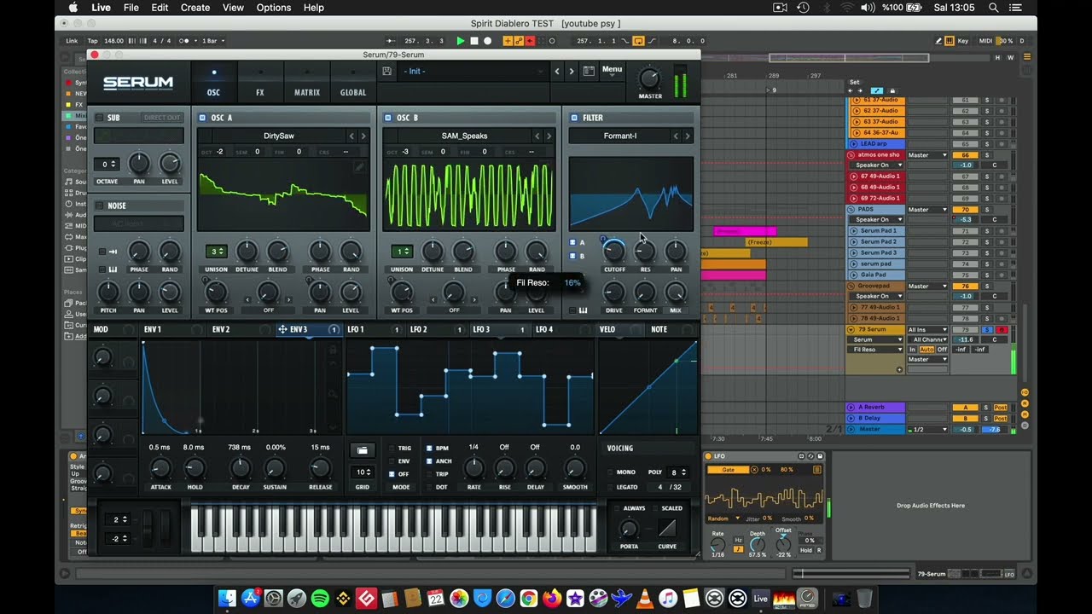
Task: Toggle OSC A on or off
Action: pyautogui.click(x=202, y=118)
